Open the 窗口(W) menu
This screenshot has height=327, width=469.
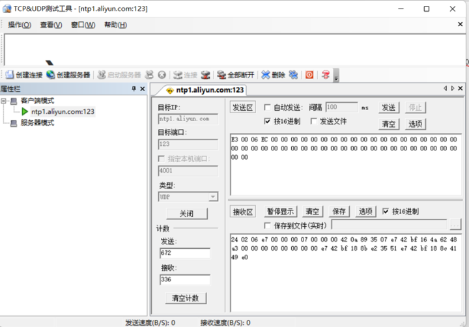click(83, 25)
